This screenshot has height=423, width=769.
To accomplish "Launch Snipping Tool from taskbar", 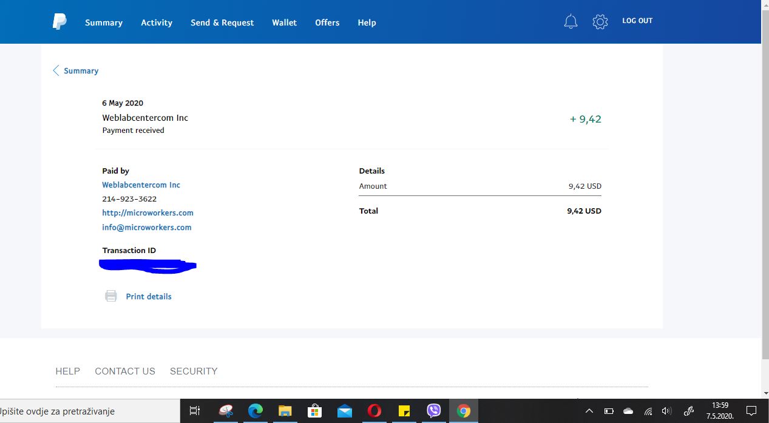I will coord(225,411).
